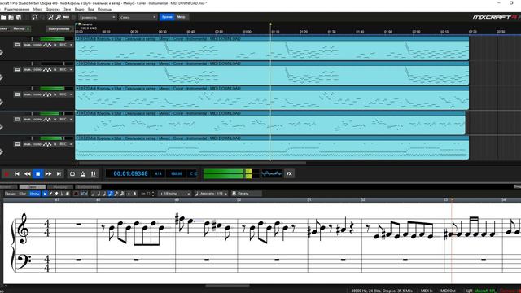The image size is (521, 293).
Task: Stop playback with the blue Stop button
Action: pos(38,173)
